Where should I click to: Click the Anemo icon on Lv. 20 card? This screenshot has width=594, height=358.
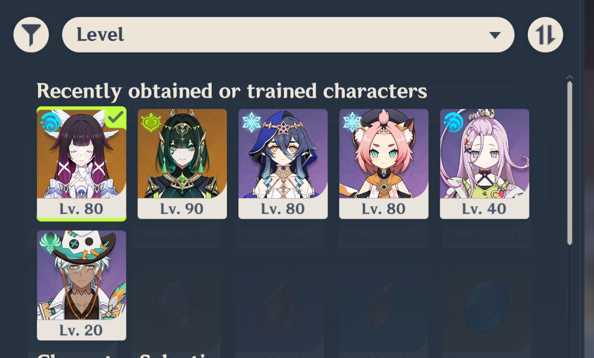[x=50, y=244]
